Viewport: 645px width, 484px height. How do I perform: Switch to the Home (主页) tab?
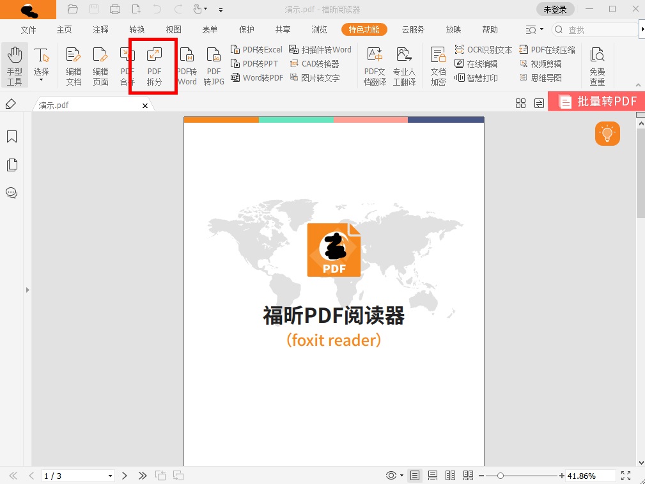[x=64, y=29]
